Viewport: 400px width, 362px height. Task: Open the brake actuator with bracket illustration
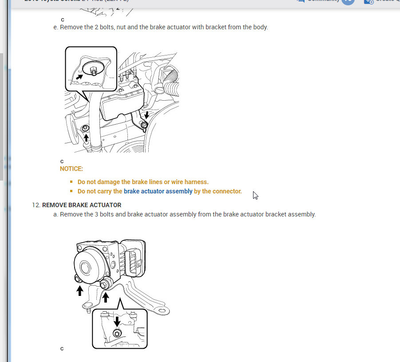122,100
